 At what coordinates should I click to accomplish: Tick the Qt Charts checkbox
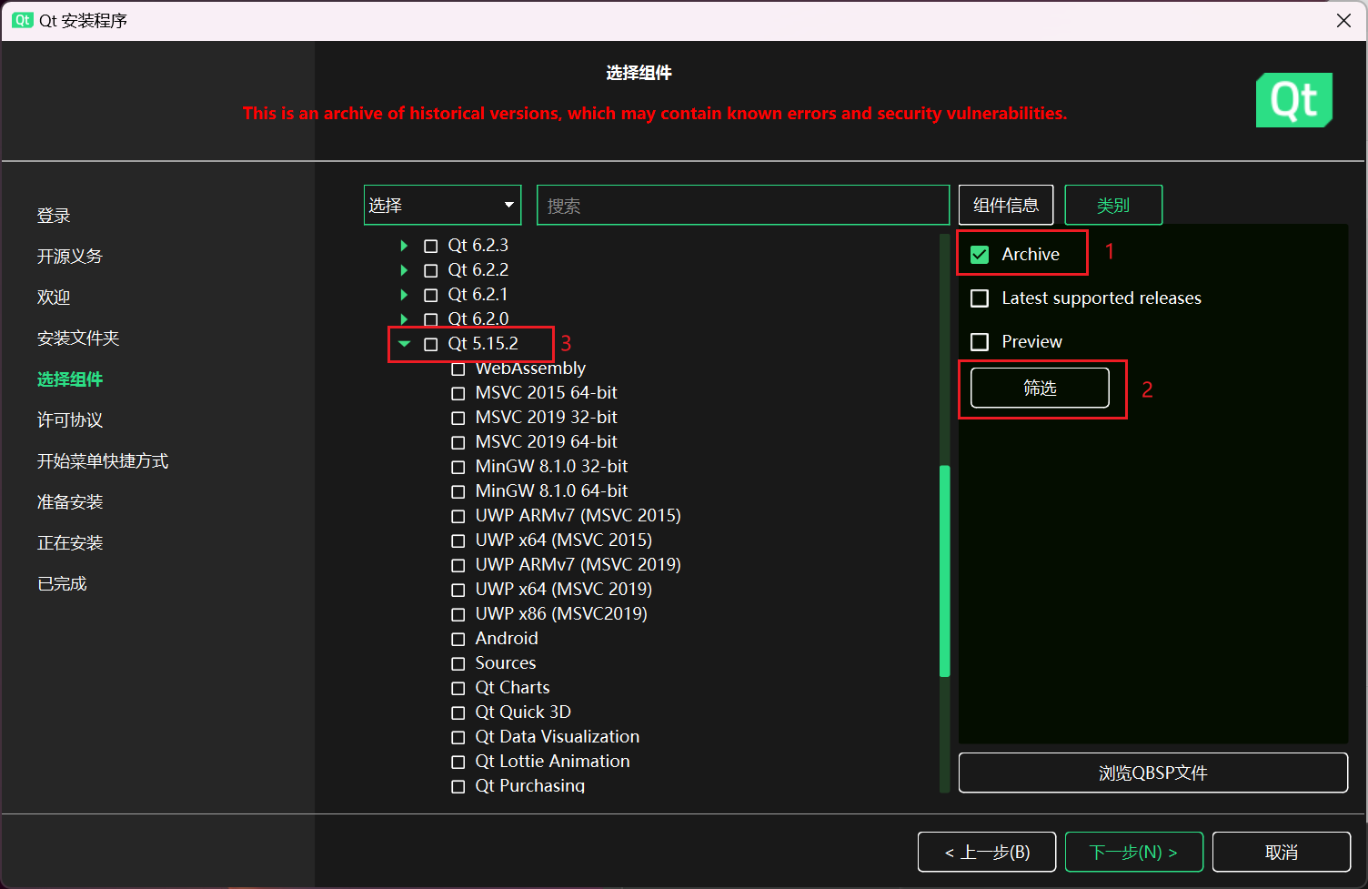[458, 688]
